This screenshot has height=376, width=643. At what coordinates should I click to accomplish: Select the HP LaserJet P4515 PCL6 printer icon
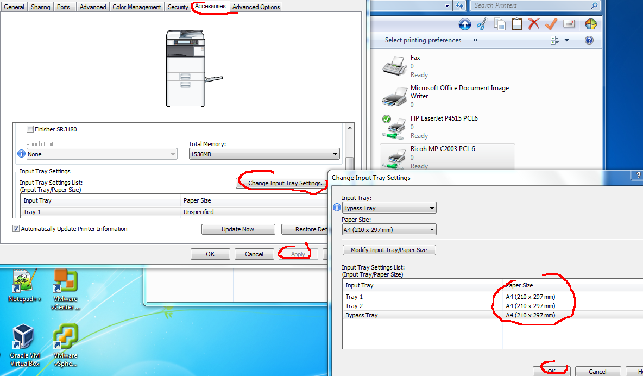(394, 127)
